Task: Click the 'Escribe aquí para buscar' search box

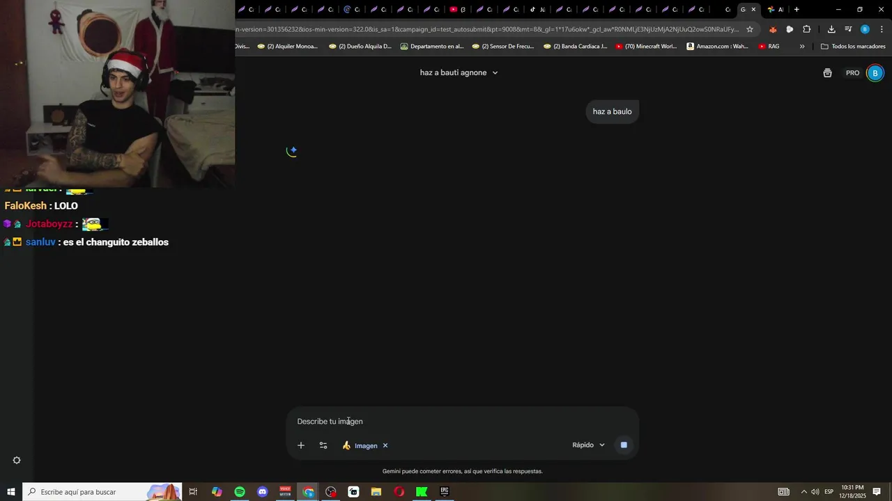Action: (102, 492)
